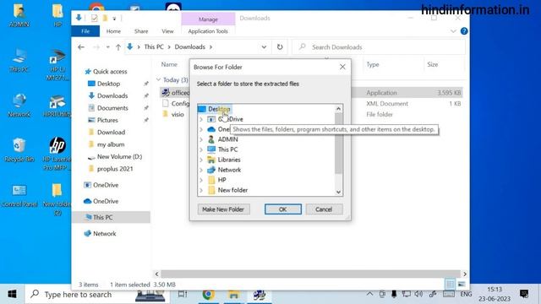Open New Volume (D:) drive
Screen dimensions: 541x304
tap(119, 156)
